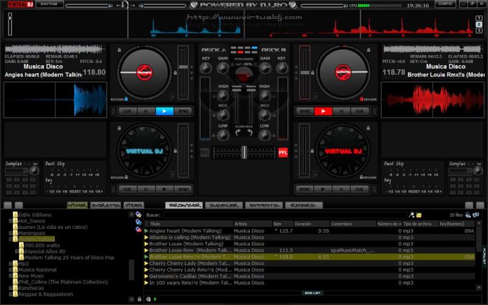Toggle blue deck-select indicator beside DECK B label

point(254,48)
